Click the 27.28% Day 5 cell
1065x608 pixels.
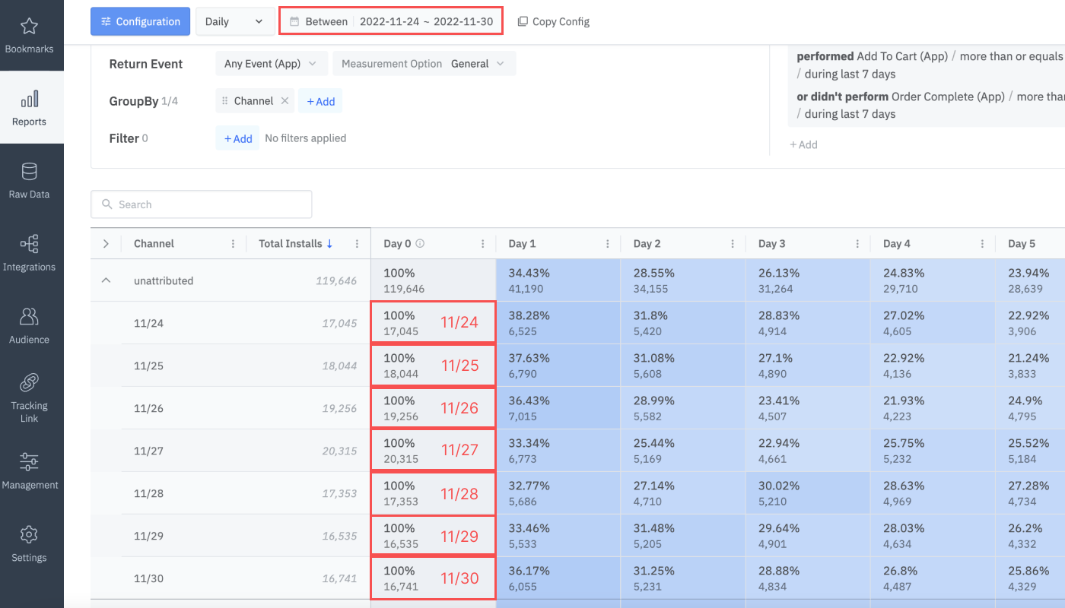1030,493
